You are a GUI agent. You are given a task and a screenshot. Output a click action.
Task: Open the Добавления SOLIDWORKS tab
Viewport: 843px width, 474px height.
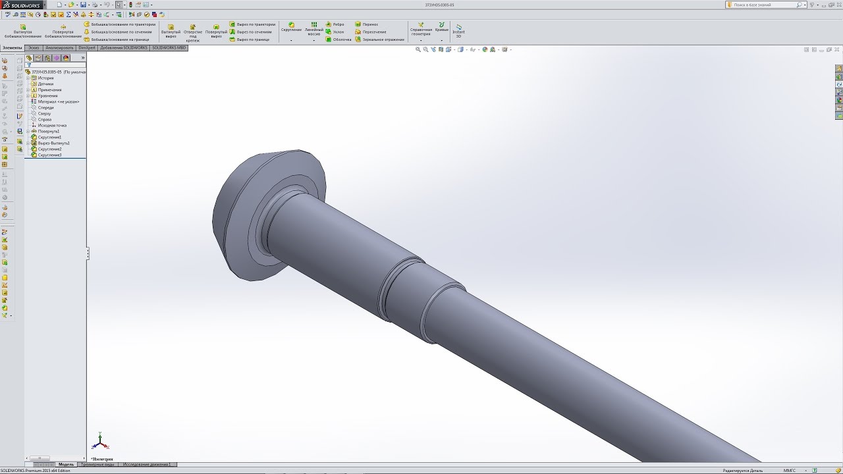point(124,48)
